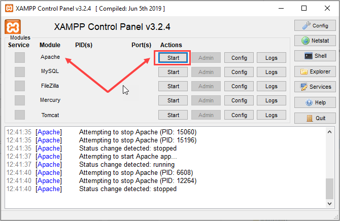
Task: Click log line 'Attempting to start Apache app...'
Action: click(x=128, y=157)
